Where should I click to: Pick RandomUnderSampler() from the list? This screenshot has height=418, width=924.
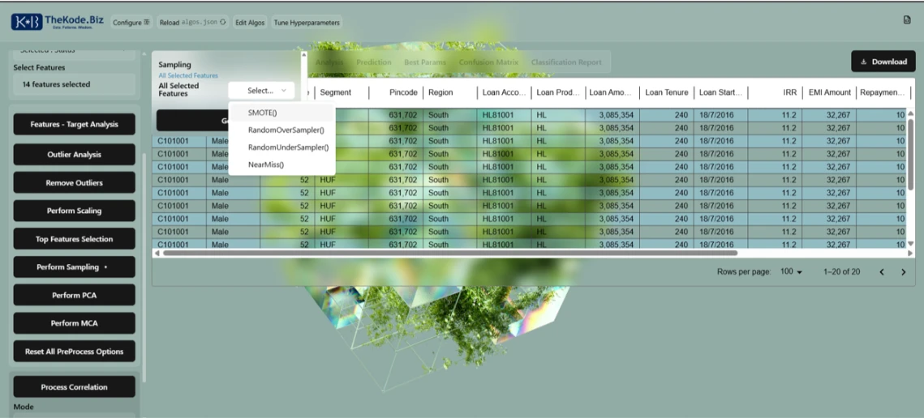(288, 147)
